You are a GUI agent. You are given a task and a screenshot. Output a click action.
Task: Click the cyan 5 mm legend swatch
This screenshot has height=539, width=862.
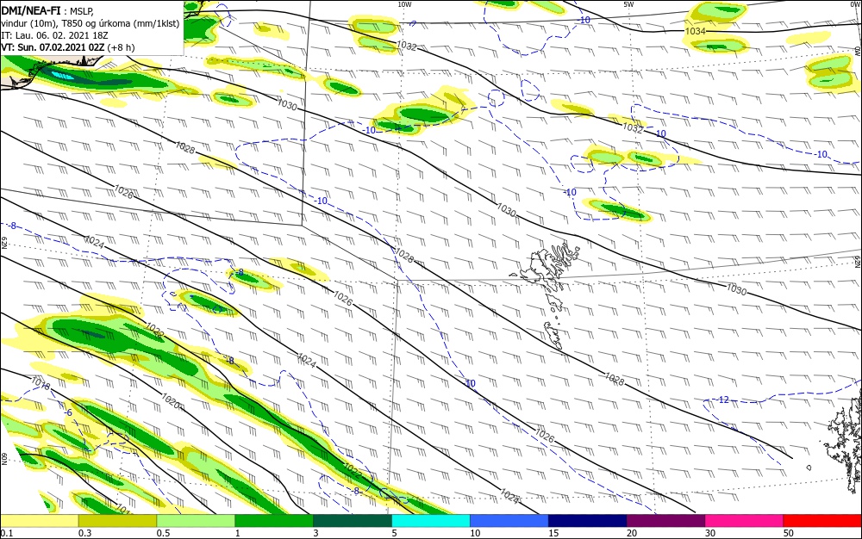430,521
